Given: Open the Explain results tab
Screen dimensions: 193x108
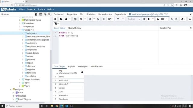Looking at the screenshot, I should [71, 67].
